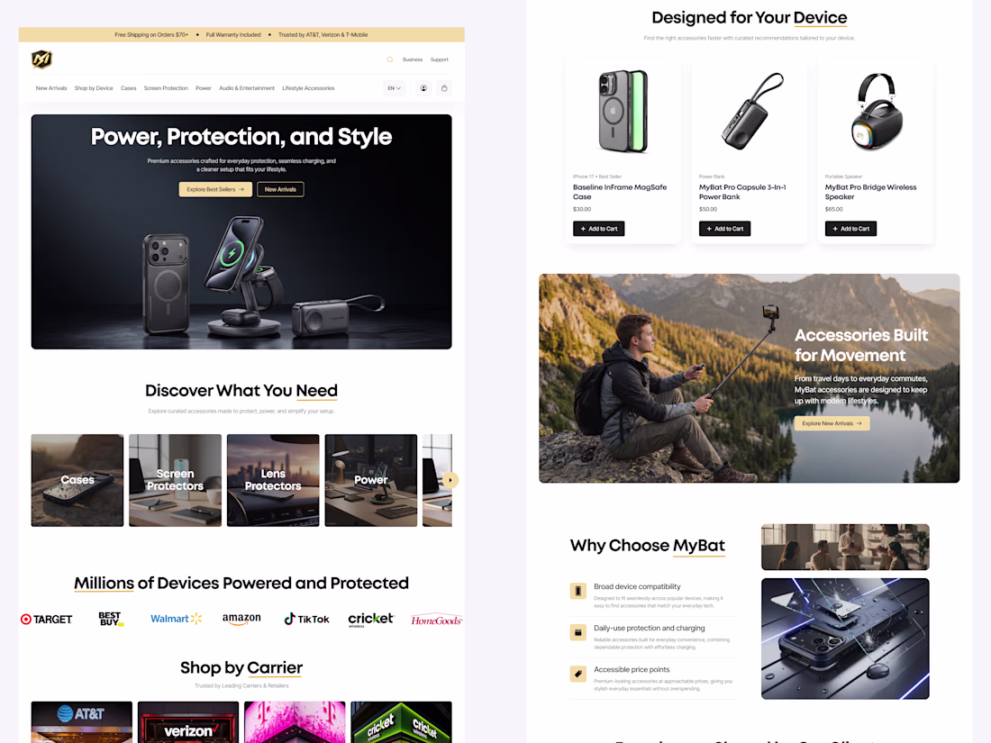Follow the Business link in the header
The image size is (991, 743).
click(413, 59)
